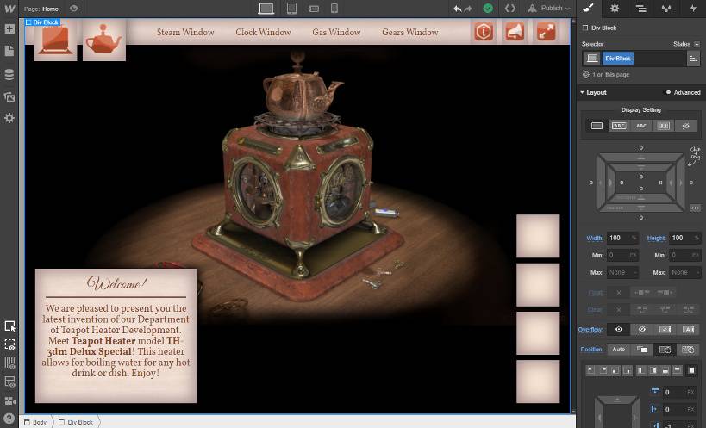Switch to the Interactions lightning tab
This screenshot has height=428, width=706.
coord(693,9)
